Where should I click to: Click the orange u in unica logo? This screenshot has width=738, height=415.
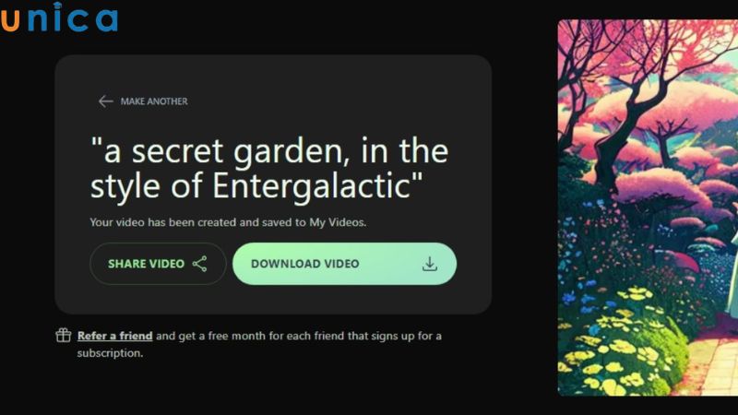pos(10,19)
